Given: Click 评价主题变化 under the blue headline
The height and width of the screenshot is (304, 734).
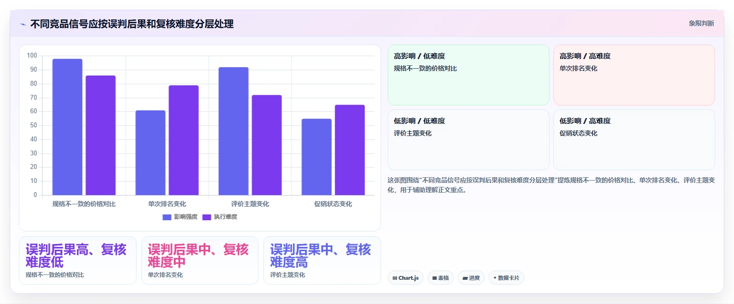Looking at the screenshot, I should (288, 275).
